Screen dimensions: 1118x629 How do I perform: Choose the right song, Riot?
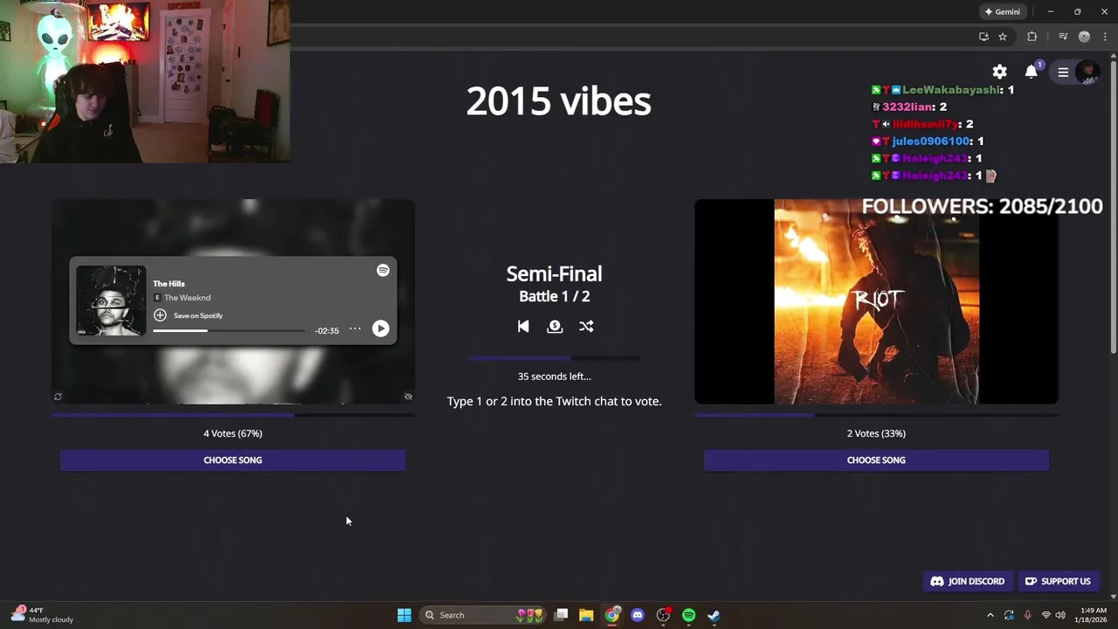point(876,460)
